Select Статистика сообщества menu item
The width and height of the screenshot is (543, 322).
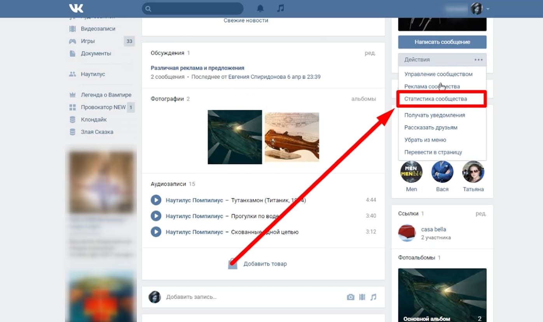(436, 99)
